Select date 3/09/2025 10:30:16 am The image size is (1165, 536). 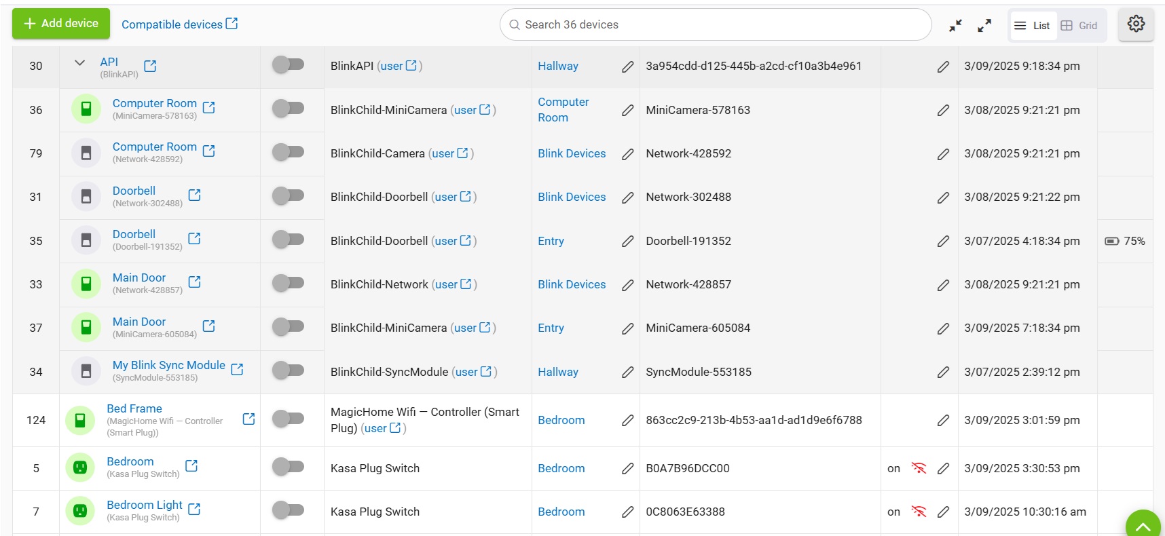[x=1025, y=512]
